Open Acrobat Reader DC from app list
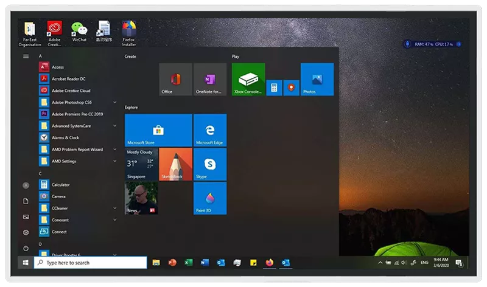 pyautogui.click(x=68, y=79)
